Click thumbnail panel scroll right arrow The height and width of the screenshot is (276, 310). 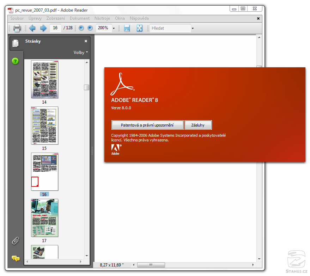(x=81, y=262)
